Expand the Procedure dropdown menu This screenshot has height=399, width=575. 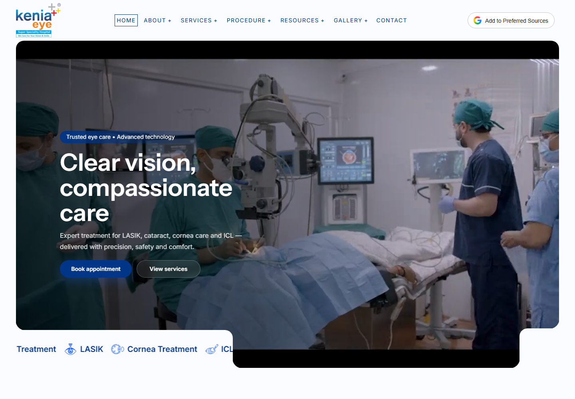249,20
